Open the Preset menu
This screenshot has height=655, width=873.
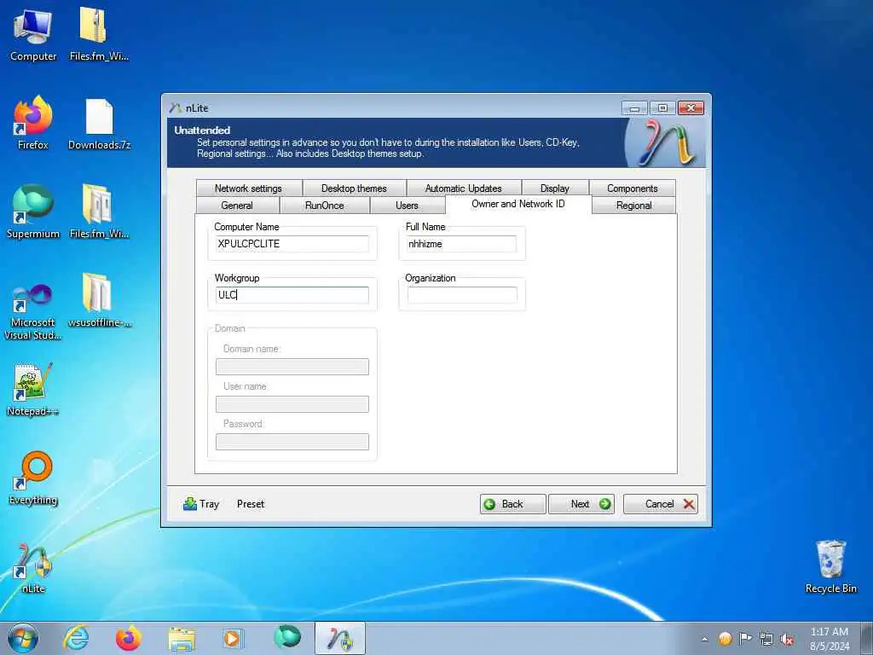(x=251, y=504)
